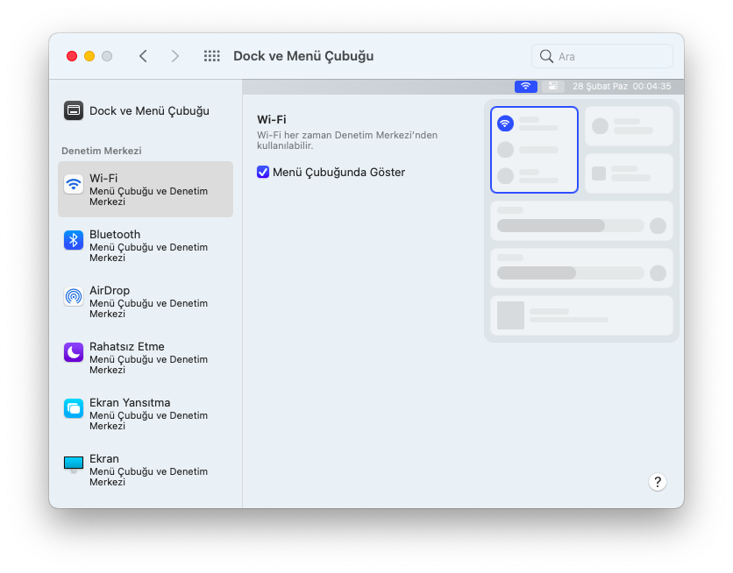Click the Dock ve Menü Çubuğu sidebar icon
The width and height of the screenshot is (733, 573).
74,110
